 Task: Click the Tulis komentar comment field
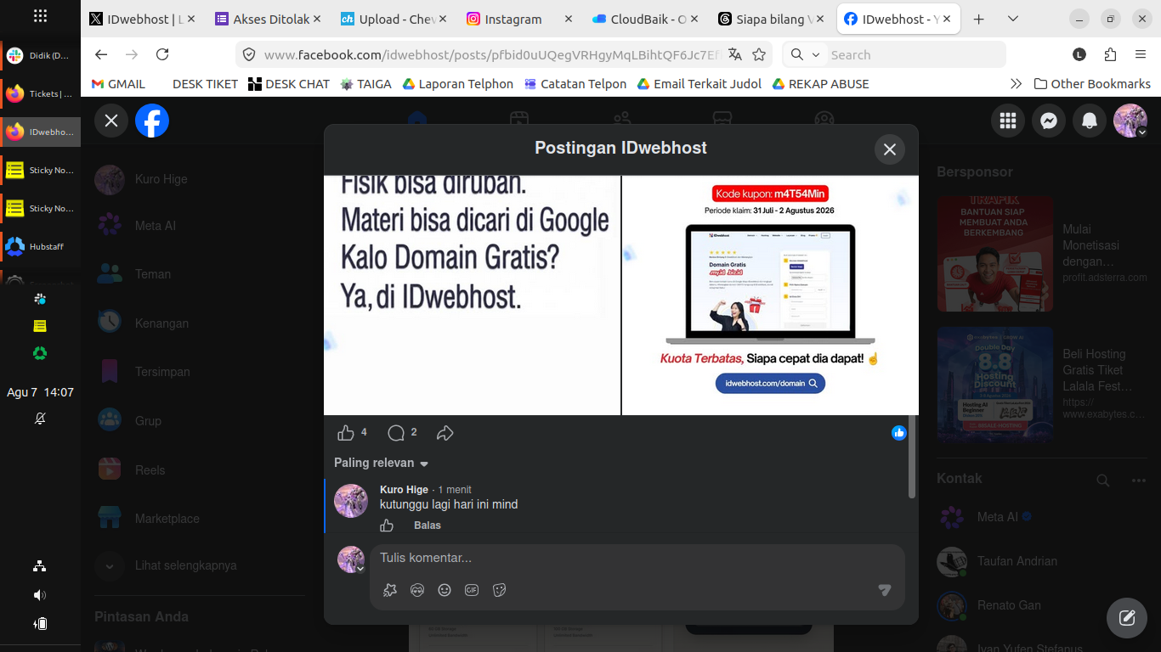(x=637, y=558)
